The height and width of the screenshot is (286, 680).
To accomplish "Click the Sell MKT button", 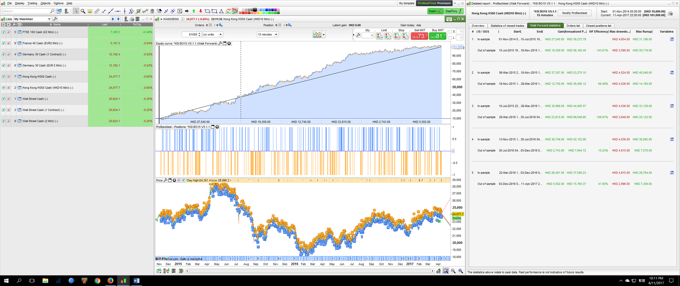I will coord(420,35).
